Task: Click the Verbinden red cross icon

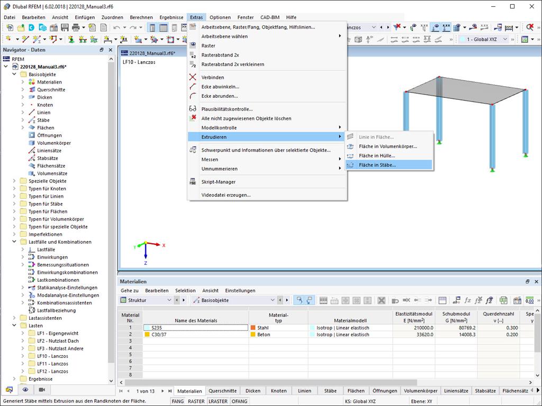Action: 193,77
